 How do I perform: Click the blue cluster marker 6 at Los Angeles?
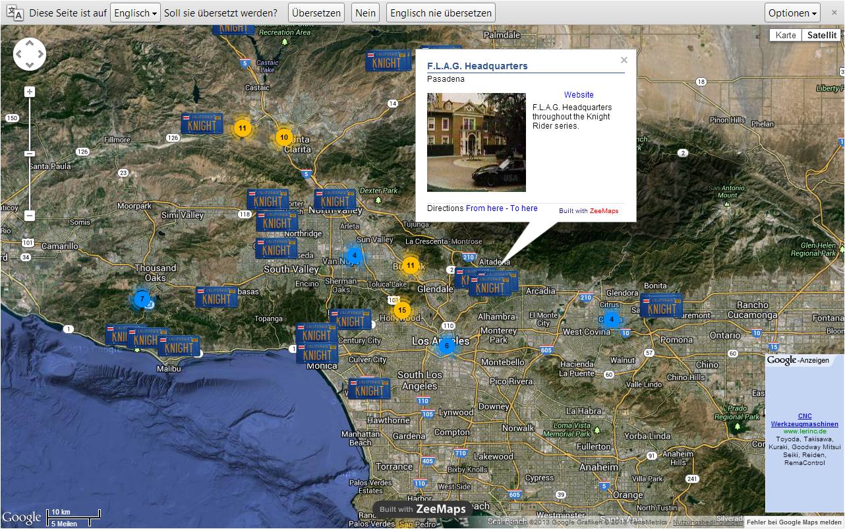(x=446, y=346)
